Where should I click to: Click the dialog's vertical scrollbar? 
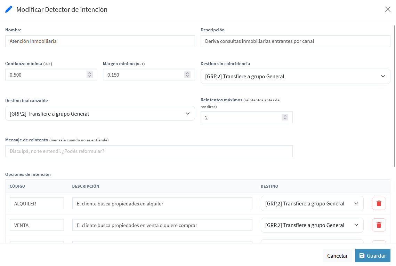(x=394, y=96)
